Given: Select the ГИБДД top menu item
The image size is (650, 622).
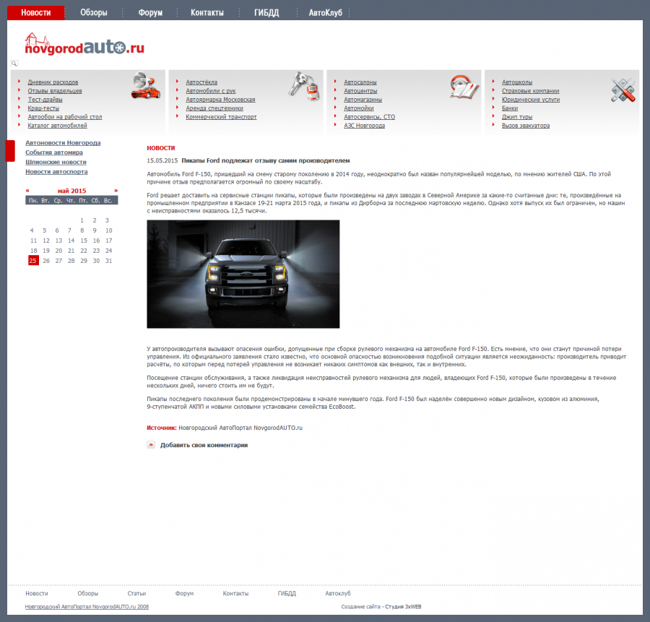Looking at the screenshot, I should (266, 13).
